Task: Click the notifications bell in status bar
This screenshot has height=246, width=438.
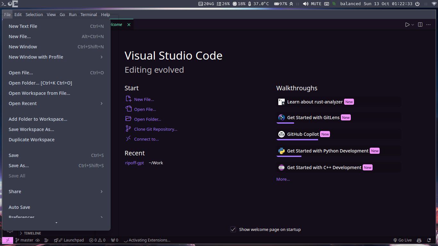Action: click(x=429, y=240)
